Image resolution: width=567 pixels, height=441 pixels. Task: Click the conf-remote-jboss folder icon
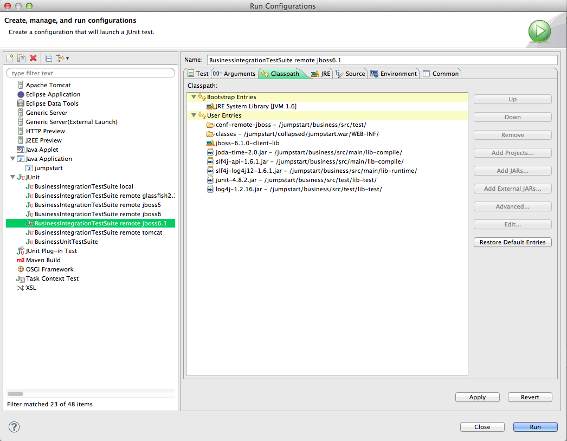tap(210, 125)
